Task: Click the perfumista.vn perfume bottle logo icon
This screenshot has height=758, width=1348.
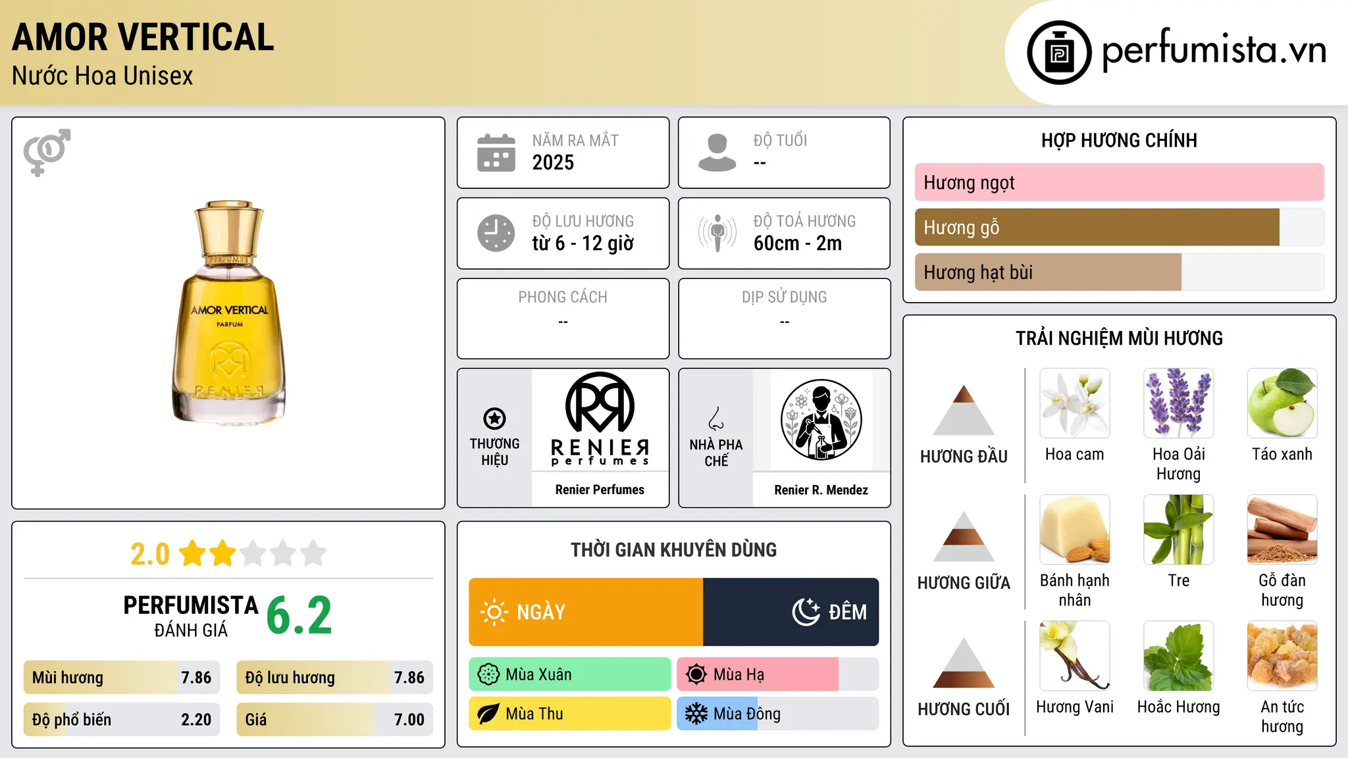Action: click(1059, 53)
